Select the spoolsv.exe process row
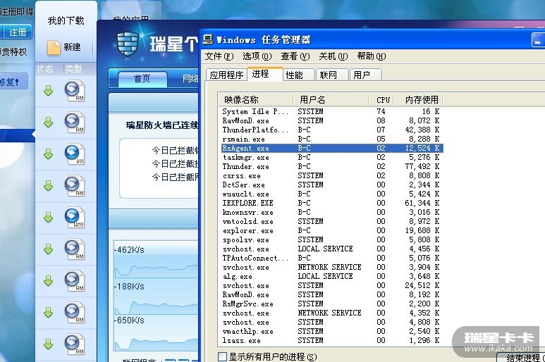 coord(332,239)
